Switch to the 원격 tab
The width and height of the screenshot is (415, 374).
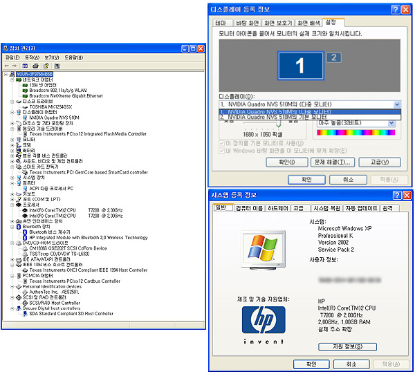(388, 208)
